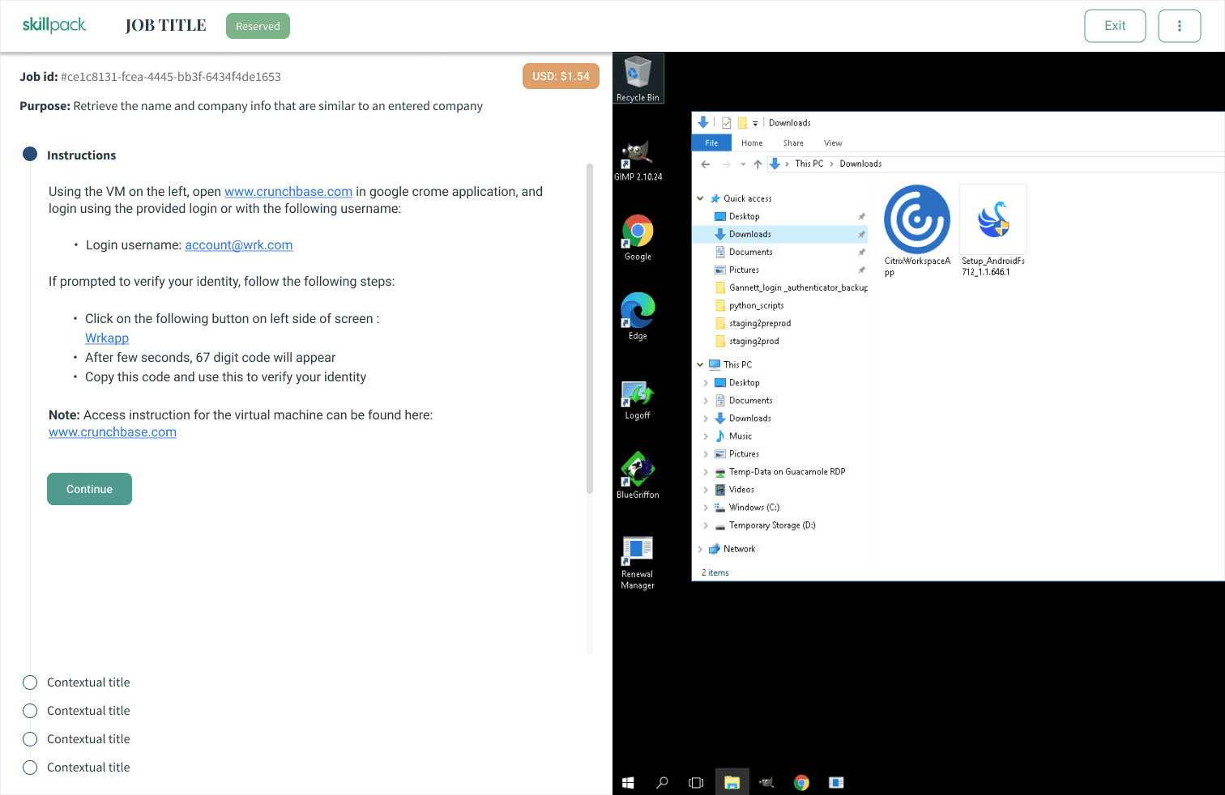Open the File ribbon tab

[x=711, y=142]
